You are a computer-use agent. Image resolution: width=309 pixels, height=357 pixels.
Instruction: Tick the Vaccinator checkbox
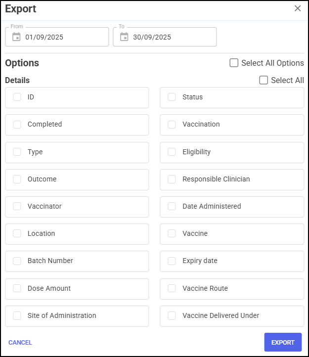click(x=17, y=206)
